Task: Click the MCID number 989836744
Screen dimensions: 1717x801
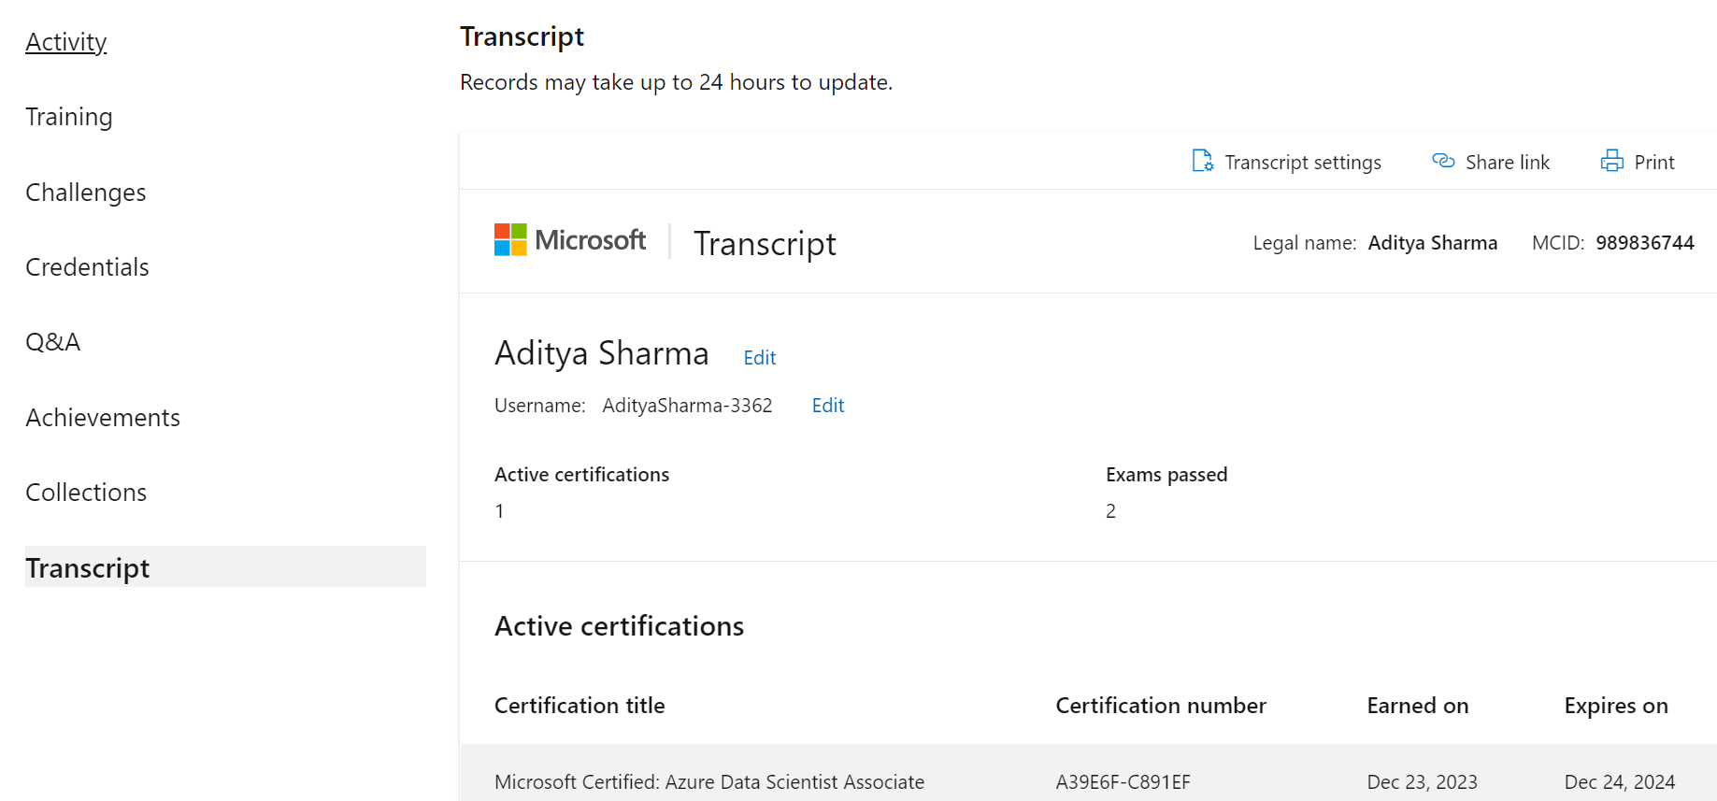Action: point(1644,243)
